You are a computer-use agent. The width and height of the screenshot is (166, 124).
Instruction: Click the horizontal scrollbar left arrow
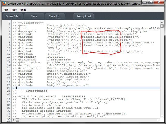(x=13, y=120)
